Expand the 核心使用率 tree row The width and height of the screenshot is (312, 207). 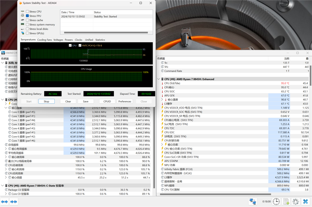point(6,157)
